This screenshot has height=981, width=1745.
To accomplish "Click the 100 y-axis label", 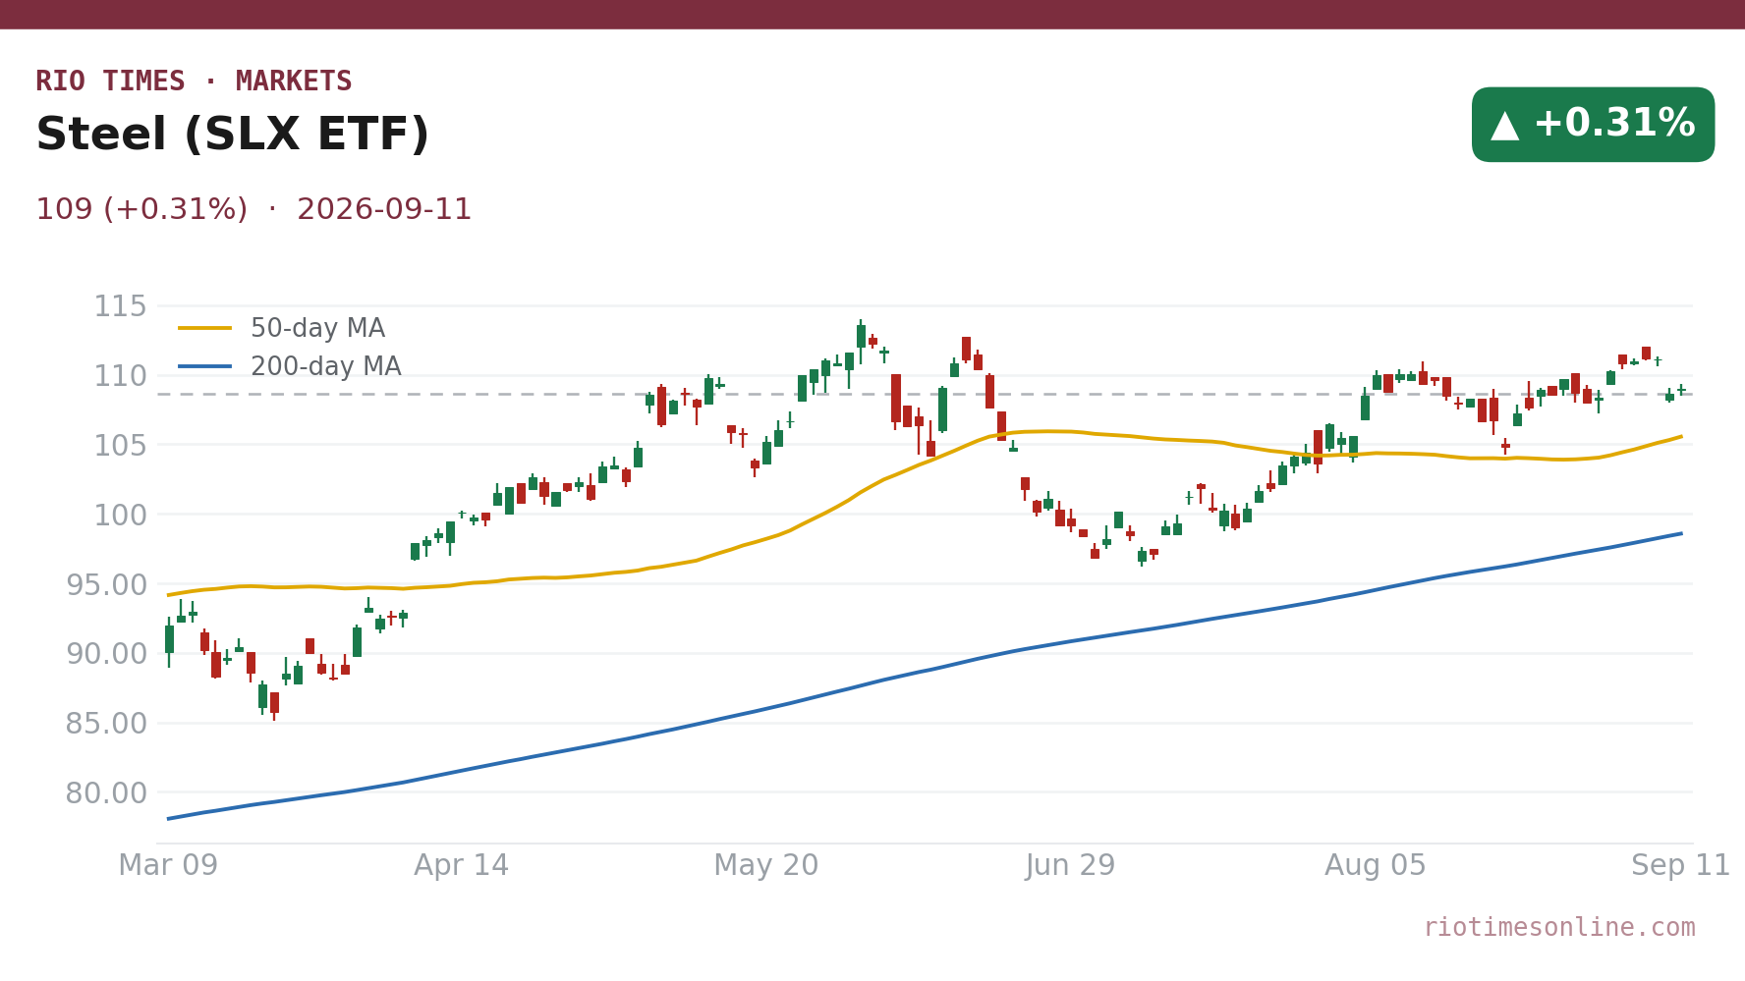I will click(120, 516).
